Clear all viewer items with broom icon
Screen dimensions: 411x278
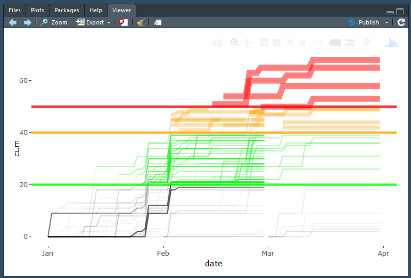coord(141,22)
